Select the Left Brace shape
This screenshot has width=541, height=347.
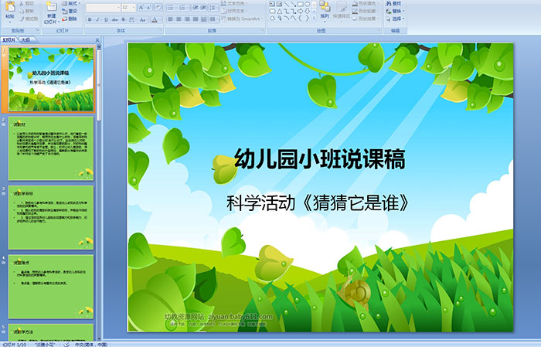tap(300, 18)
